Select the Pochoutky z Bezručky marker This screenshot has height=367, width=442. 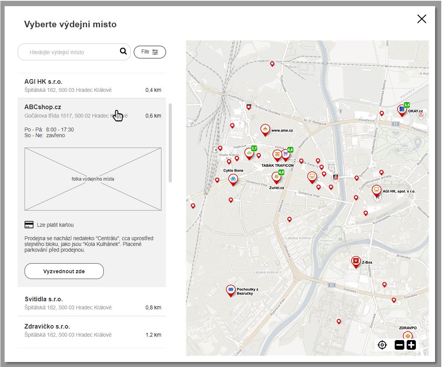coord(231,290)
